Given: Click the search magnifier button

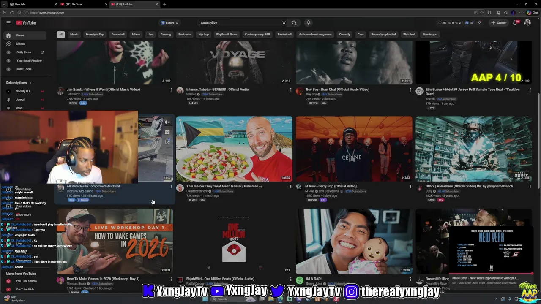Looking at the screenshot, I should tap(294, 23).
